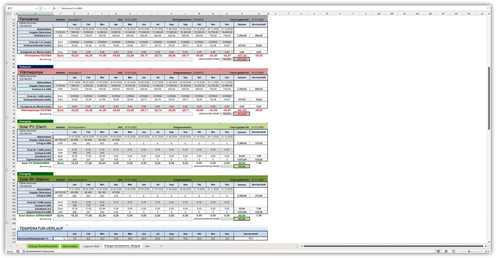Switch to Page Break Preview icon
Image resolution: width=496 pixels, height=258 pixels.
tap(454, 252)
